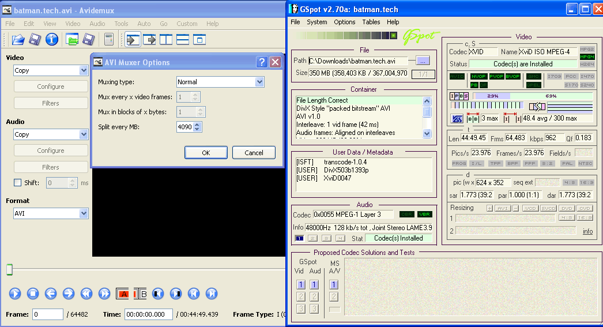Go to previous frame arrow

(50, 294)
